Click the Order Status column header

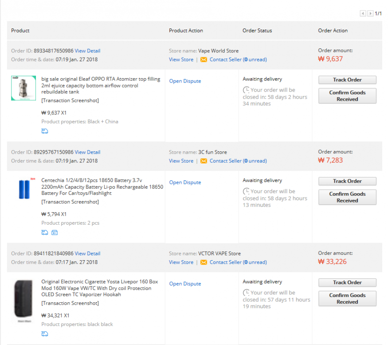point(257,31)
